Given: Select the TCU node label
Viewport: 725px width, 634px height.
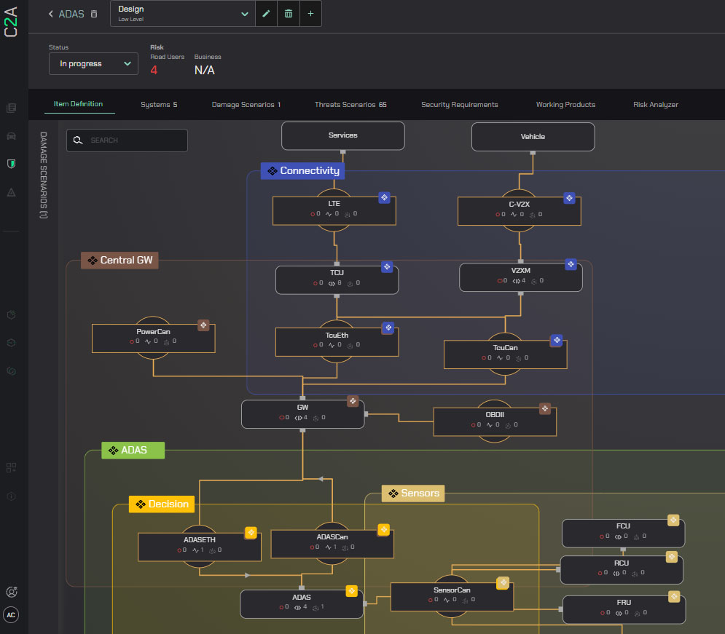Looking at the screenshot, I should (337, 273).
